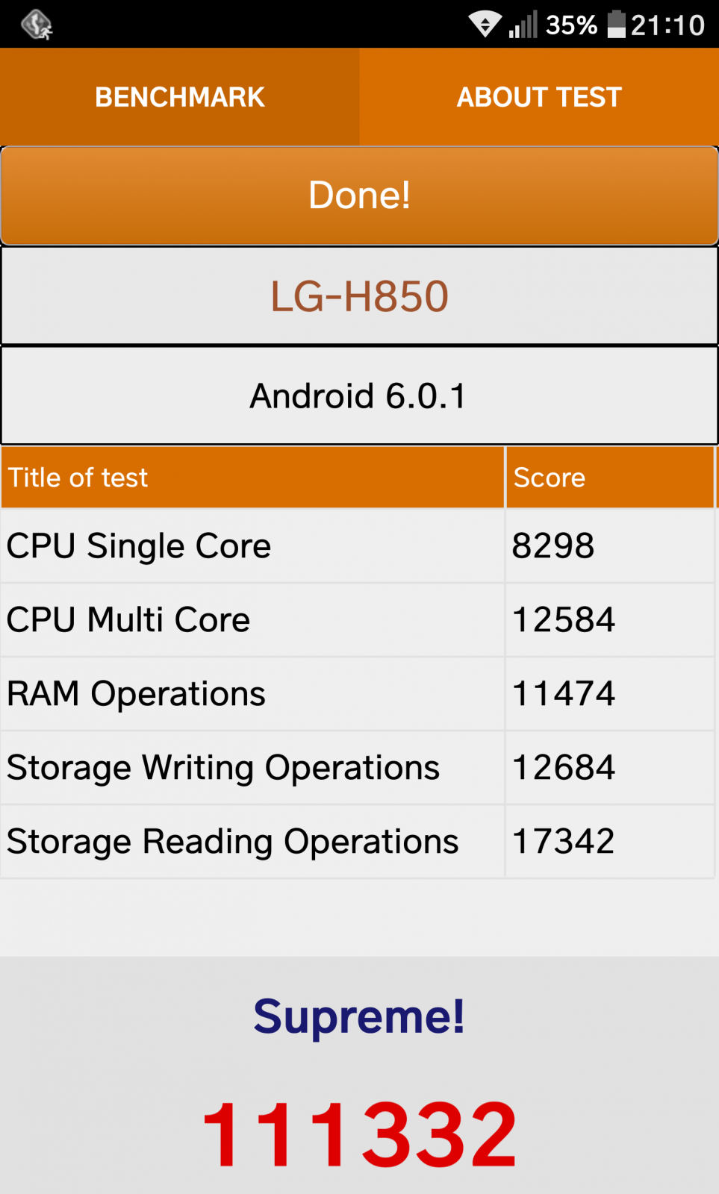Tap the Supreme! rating label

(359, 1016)
